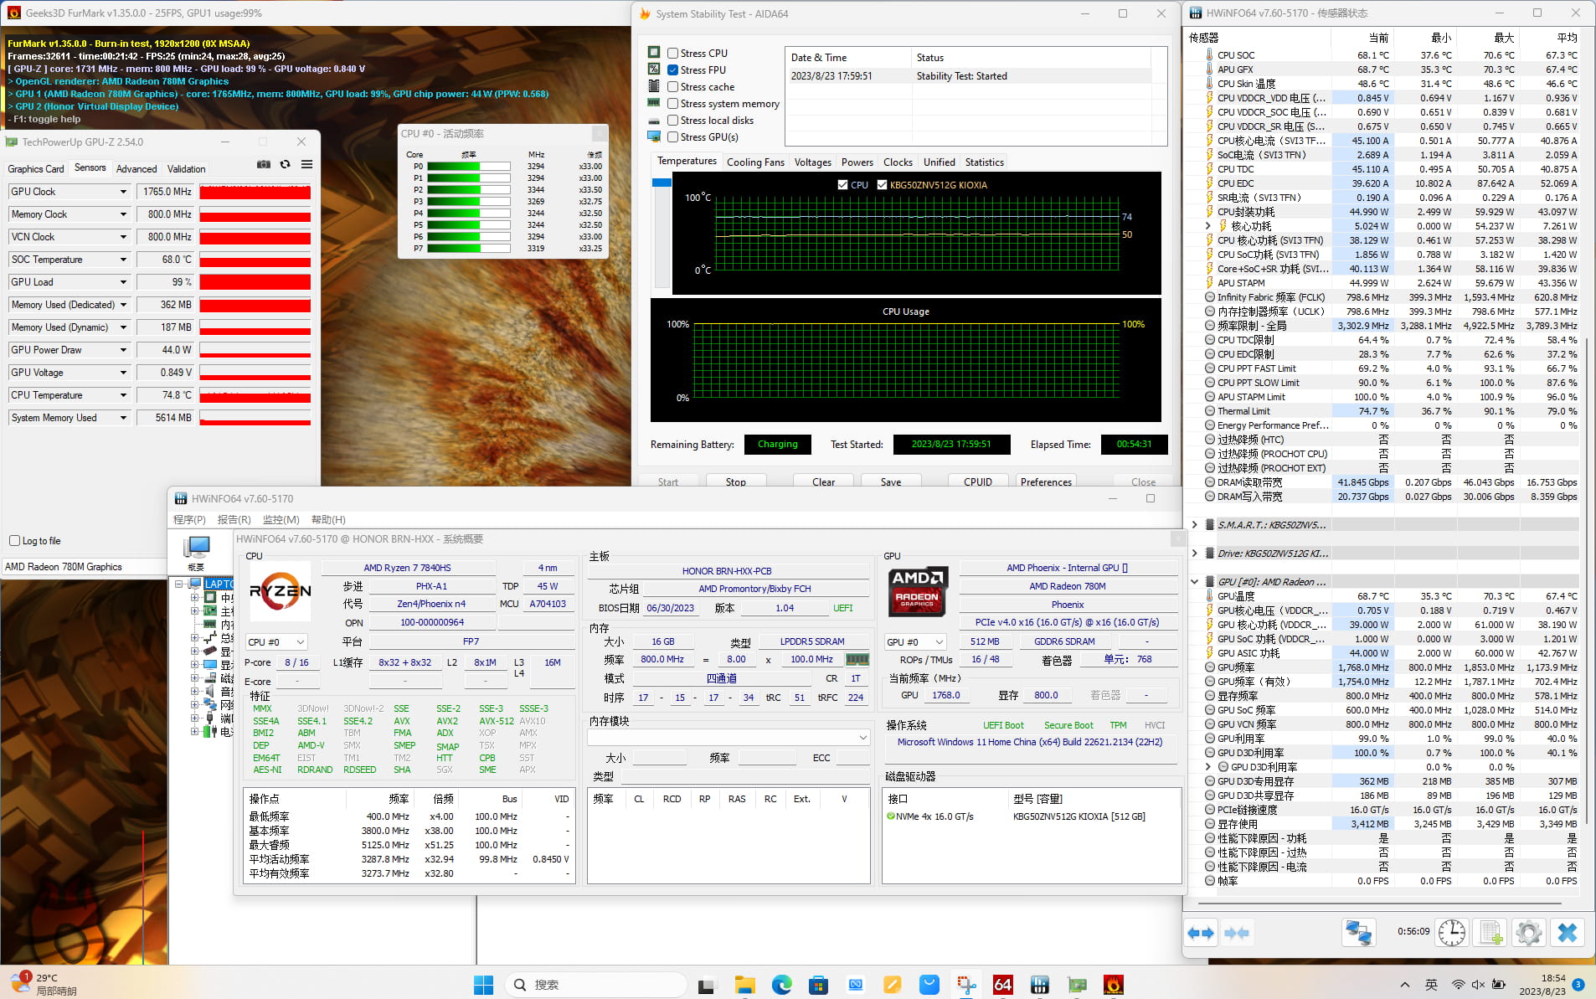This screenshot has height=999, width=1596.
Task: Open the AIDA64 icon in the taskbar
Action: [x=1002, y=985]
